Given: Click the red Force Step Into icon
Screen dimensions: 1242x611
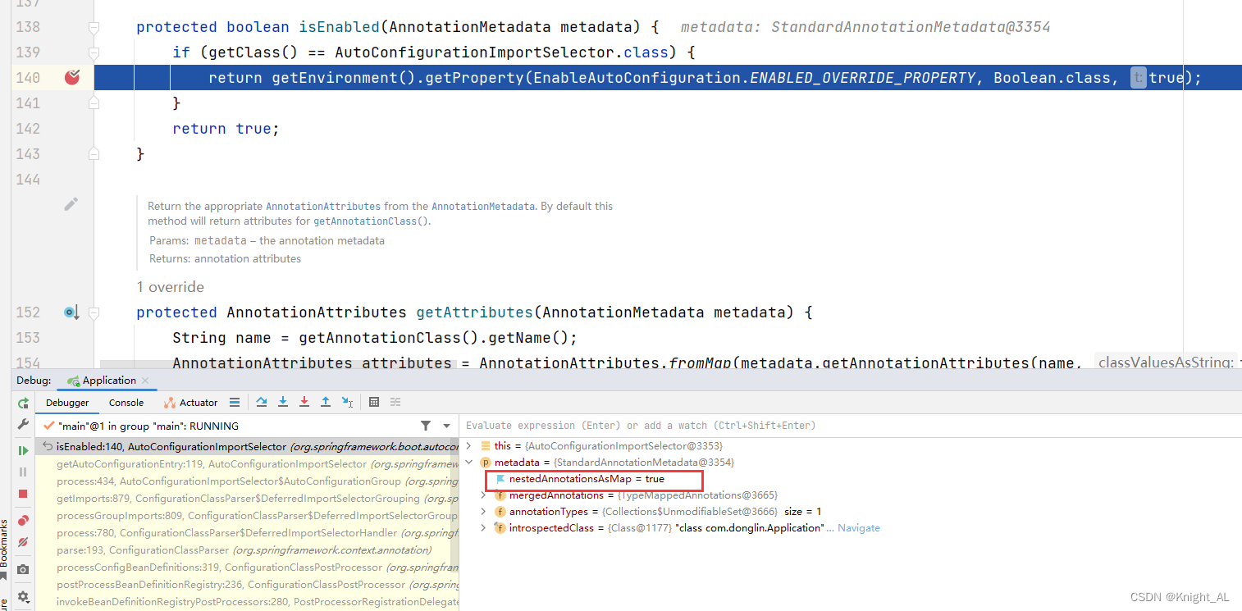Looking at the screenshot, I should pyautogui.click(x=304, y=402).
